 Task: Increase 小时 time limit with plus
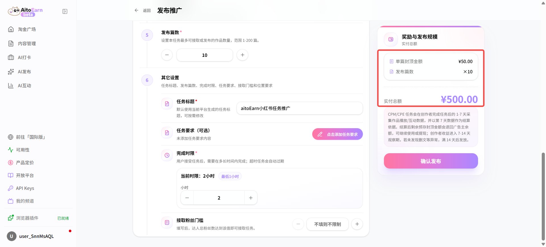point(251,198)
